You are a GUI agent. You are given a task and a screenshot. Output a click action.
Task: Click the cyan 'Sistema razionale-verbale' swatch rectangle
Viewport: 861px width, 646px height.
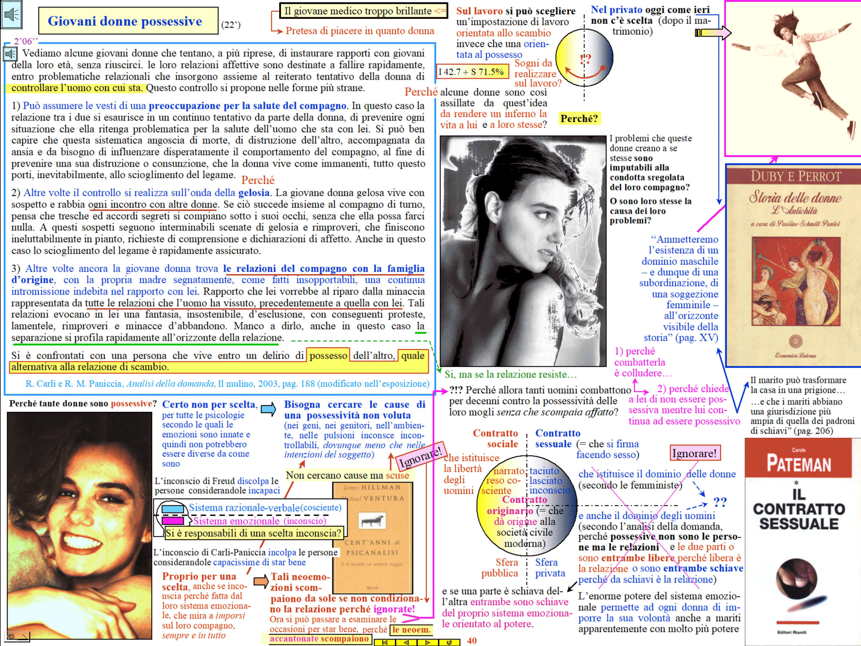173,509
